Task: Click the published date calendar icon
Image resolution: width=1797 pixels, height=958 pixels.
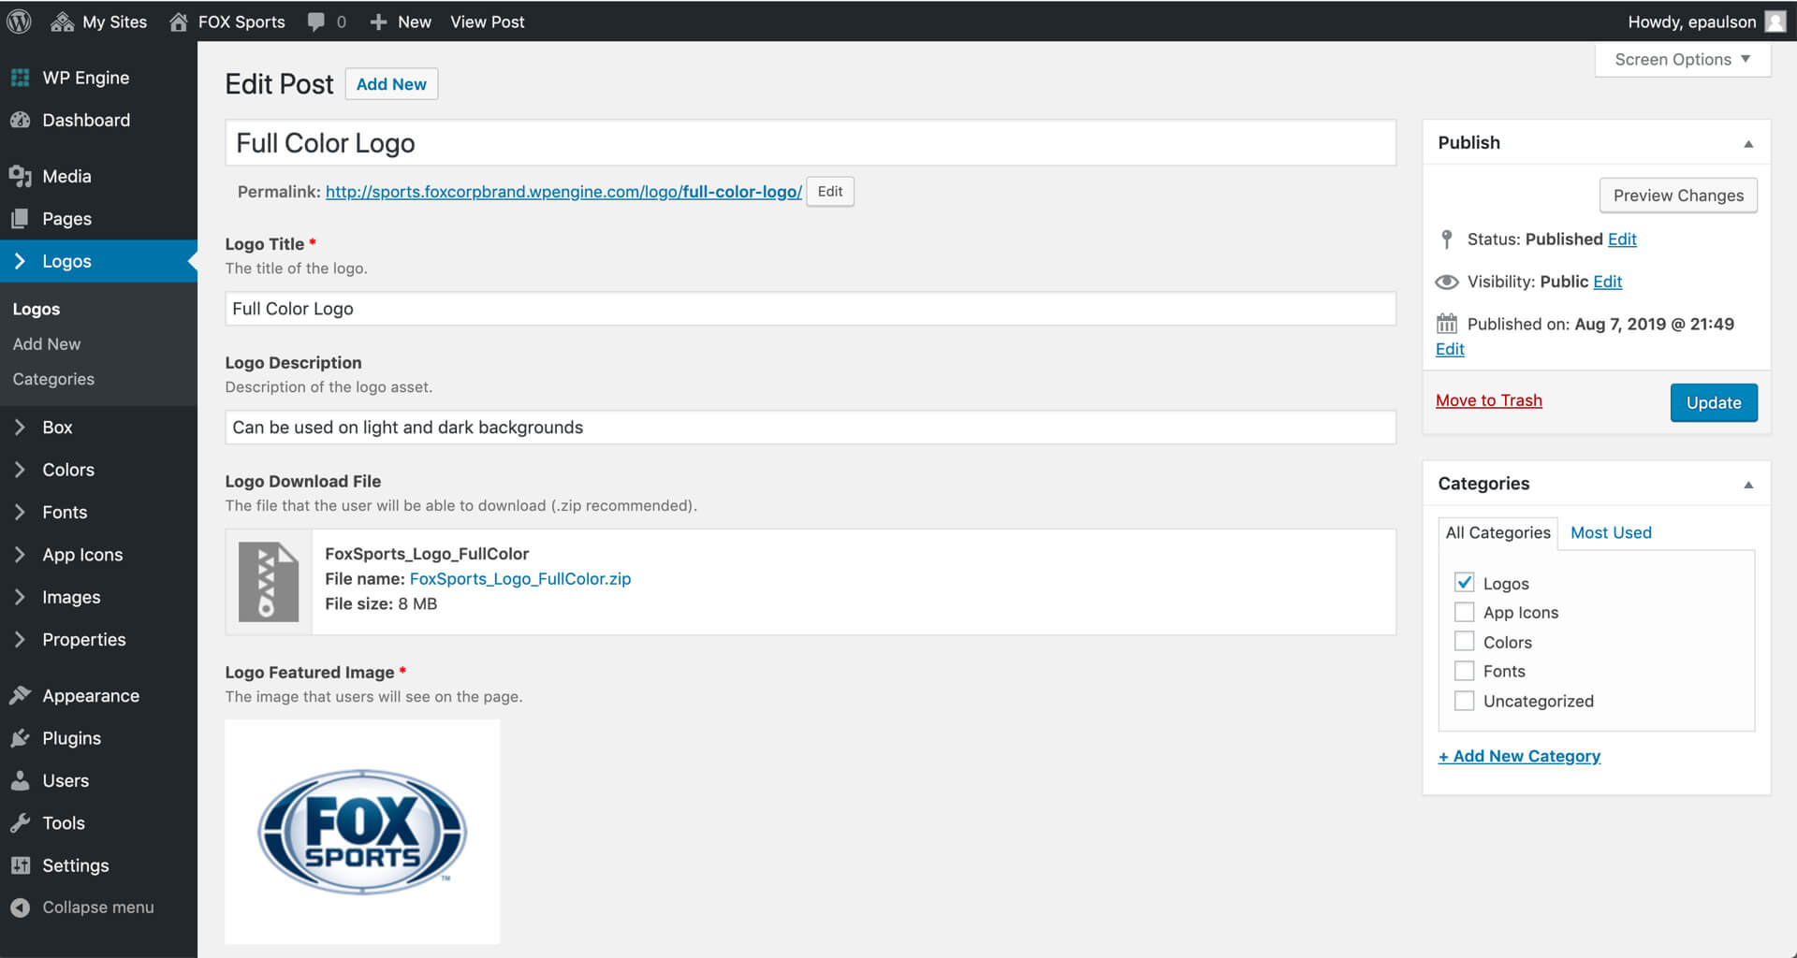Action: coord(1447,324)
